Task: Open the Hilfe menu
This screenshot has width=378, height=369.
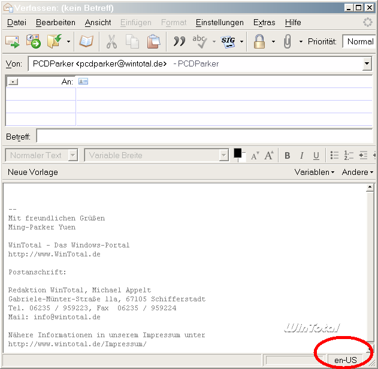Action: pos(293,22)
